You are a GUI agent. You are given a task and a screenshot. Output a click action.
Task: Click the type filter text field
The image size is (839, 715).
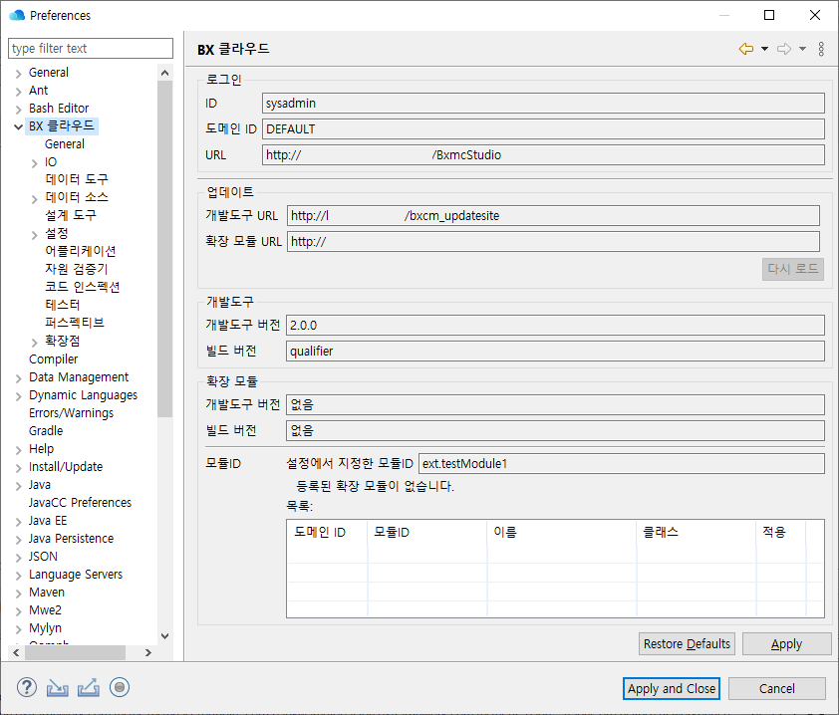pyautogui.click(x=90, y=49)
